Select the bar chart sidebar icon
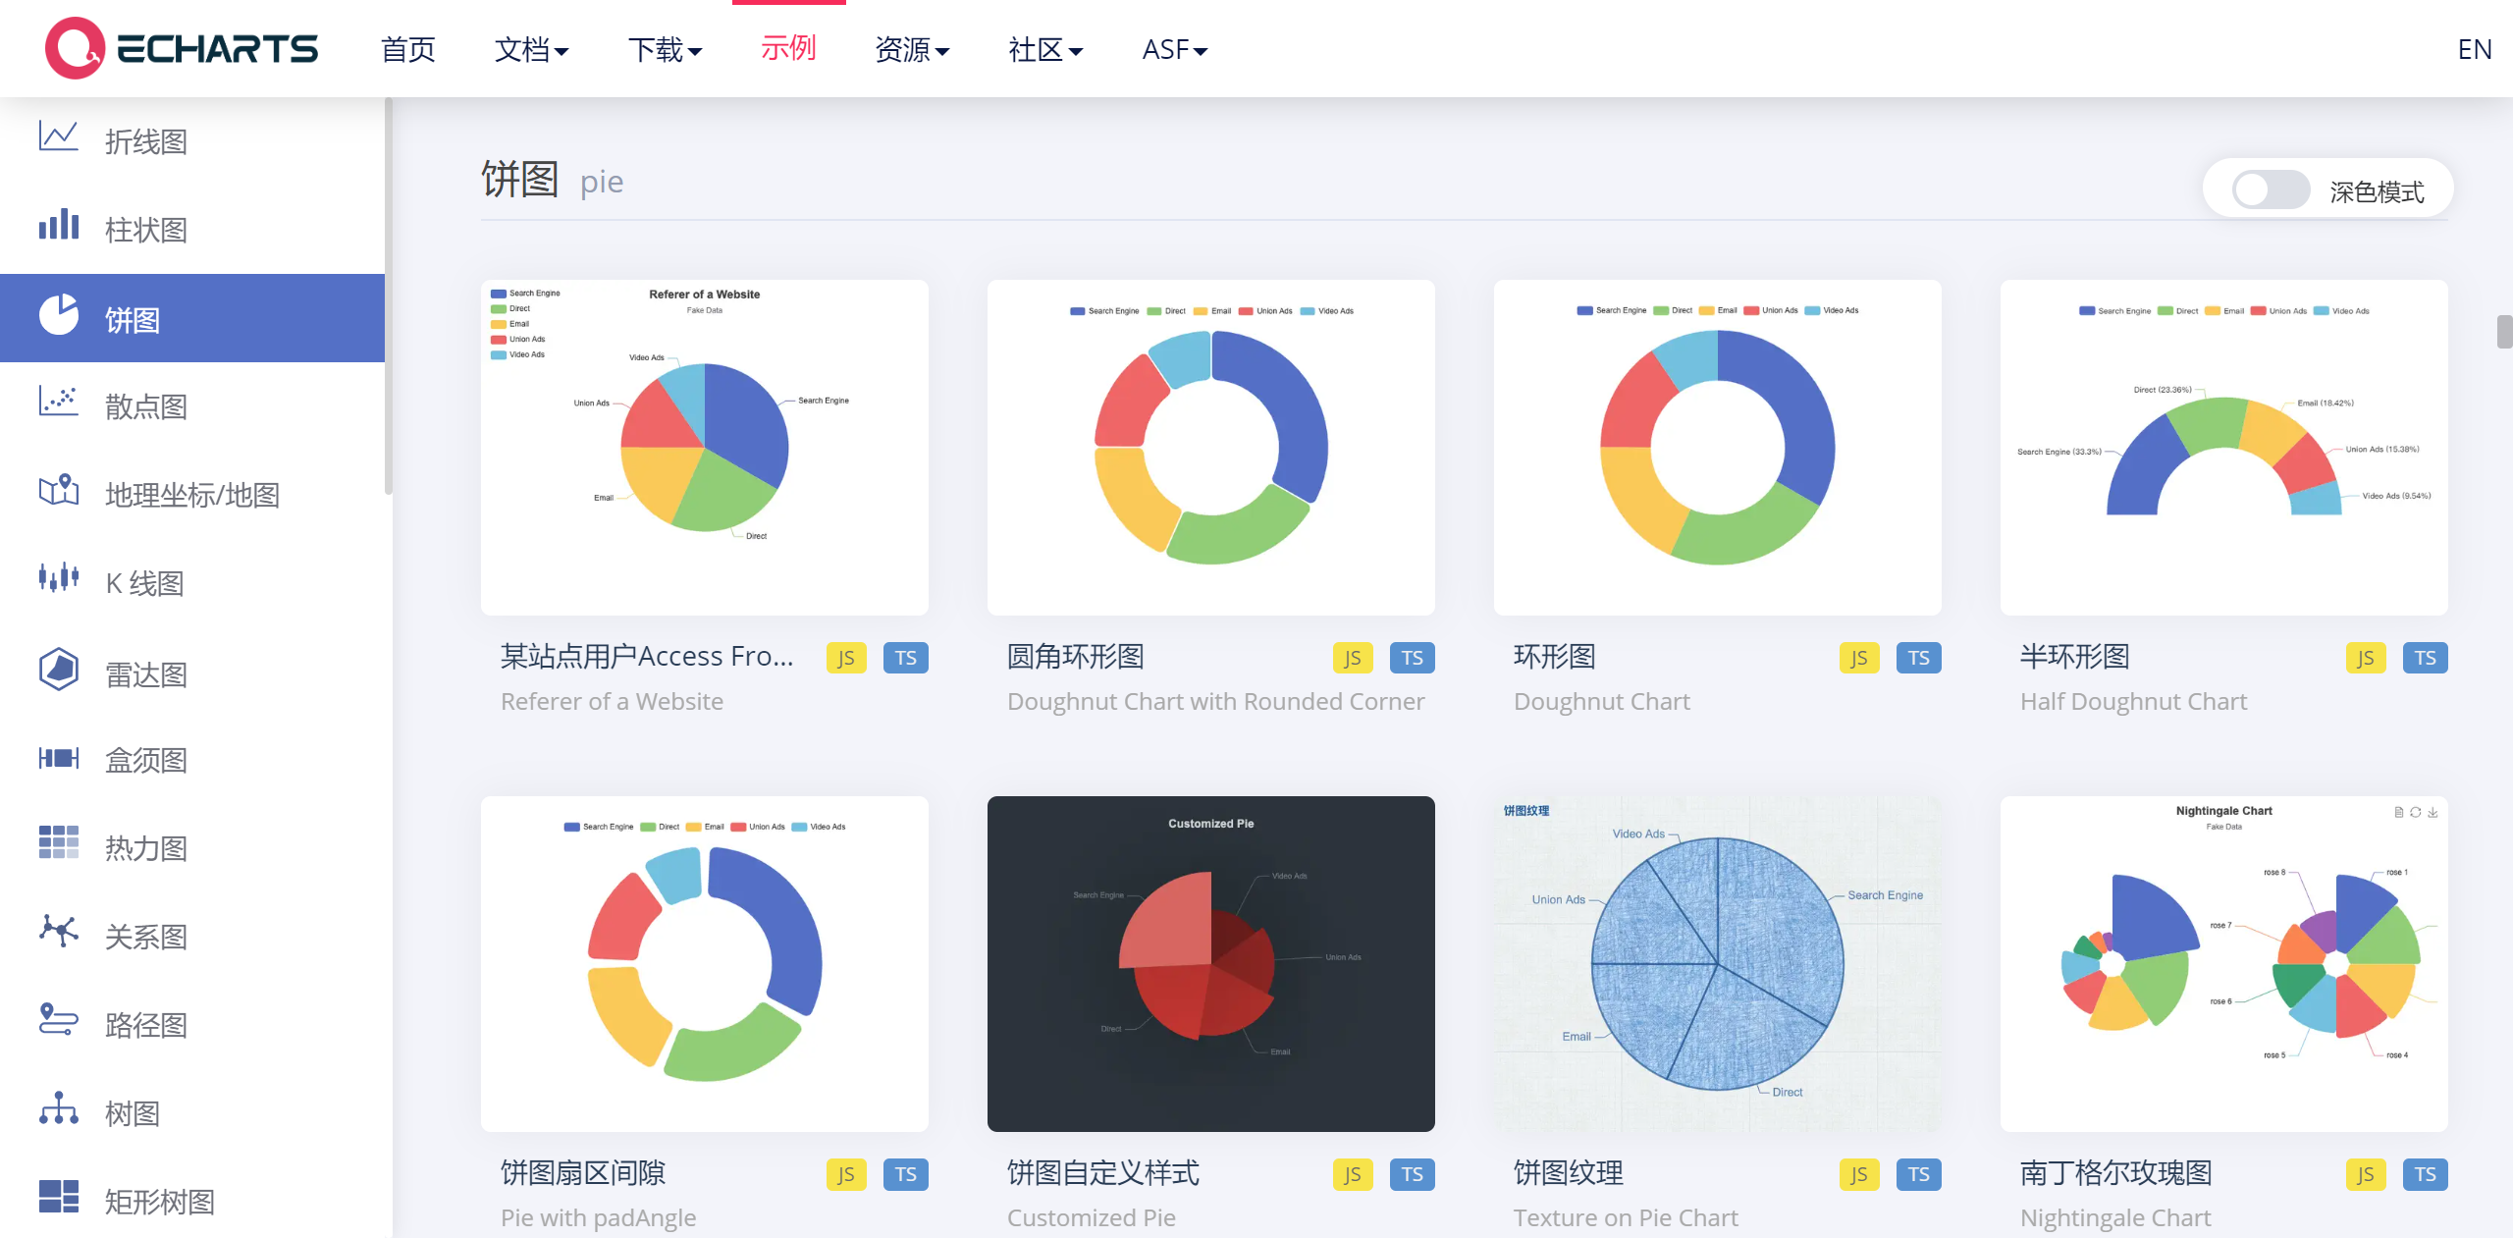Image resolution: width=2513 pixels, height=1238 pixels. click(59, 225)
